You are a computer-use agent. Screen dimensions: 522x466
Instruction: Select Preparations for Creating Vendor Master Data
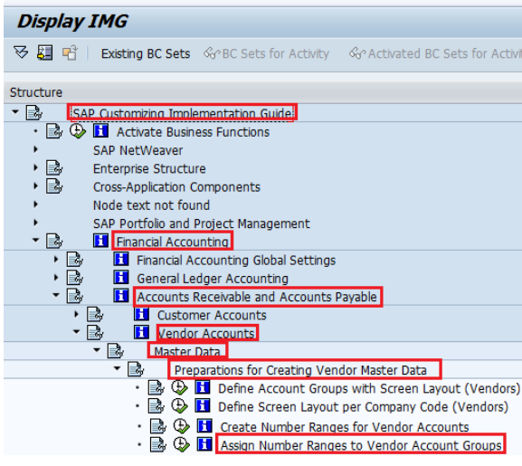300,370
